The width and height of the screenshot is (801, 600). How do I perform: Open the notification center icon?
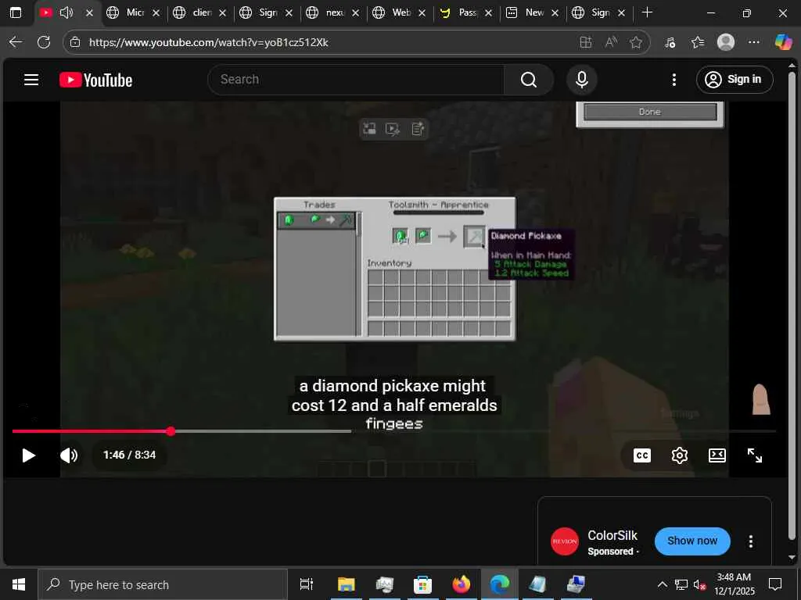775,584
